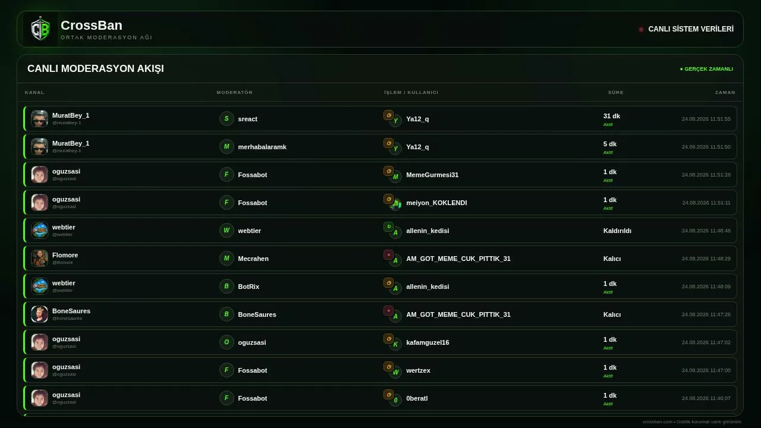The height and width of the screenshot is (428, 761).
Task: Open user kafamguzel16
Action: coord(427,342)
